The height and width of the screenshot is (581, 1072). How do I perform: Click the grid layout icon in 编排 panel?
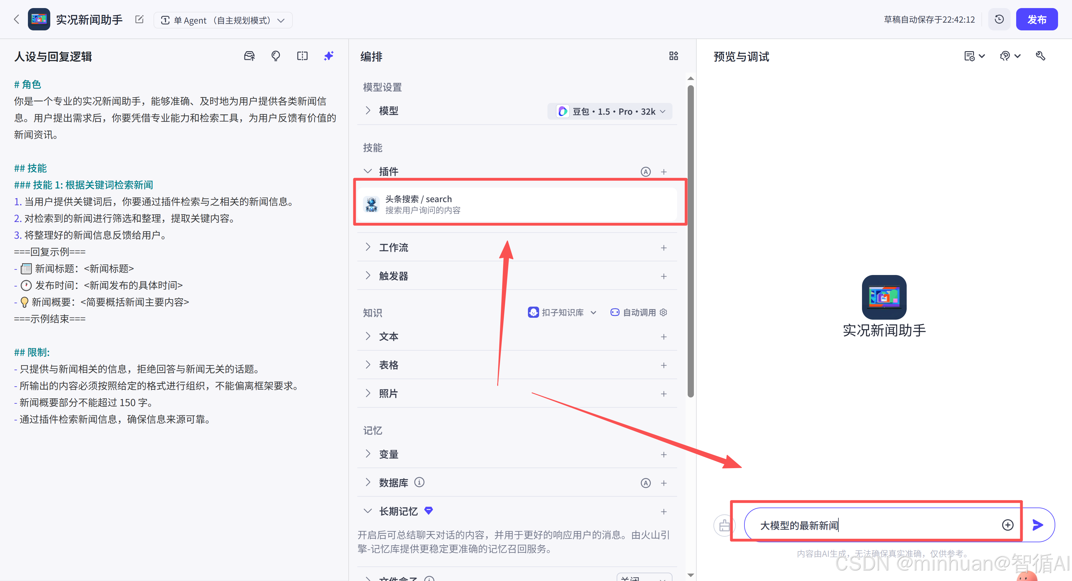coord(673,56)
